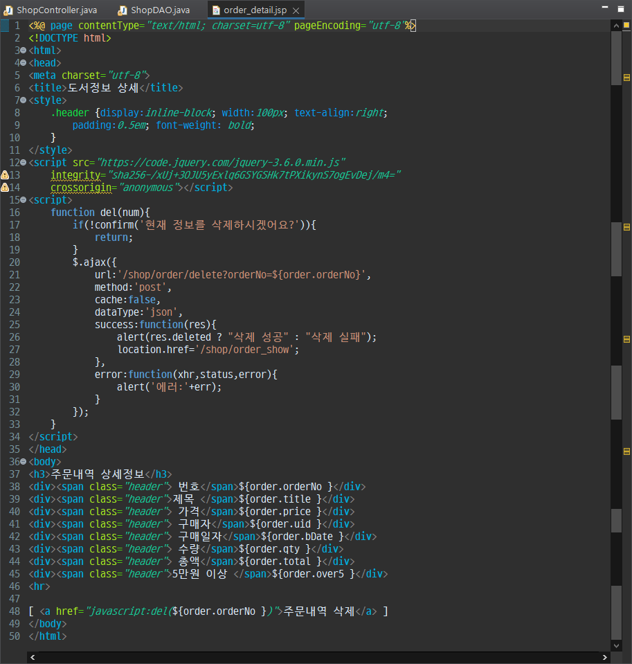Click the jquery-3.6.0.min.js src URL
The height and width of the screenshot is (664, 632).
pyautogui.click(x=222, y=163)
